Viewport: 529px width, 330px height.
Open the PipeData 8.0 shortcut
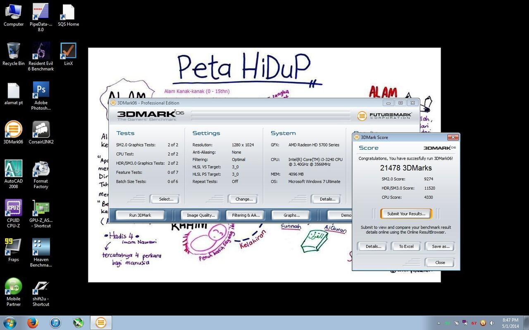pos(41,17)
